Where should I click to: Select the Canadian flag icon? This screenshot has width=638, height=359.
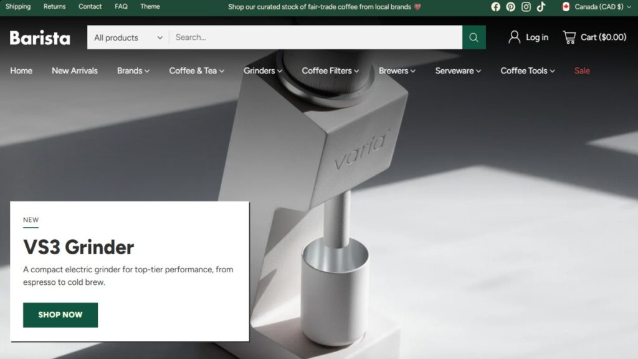coord(564,7)
